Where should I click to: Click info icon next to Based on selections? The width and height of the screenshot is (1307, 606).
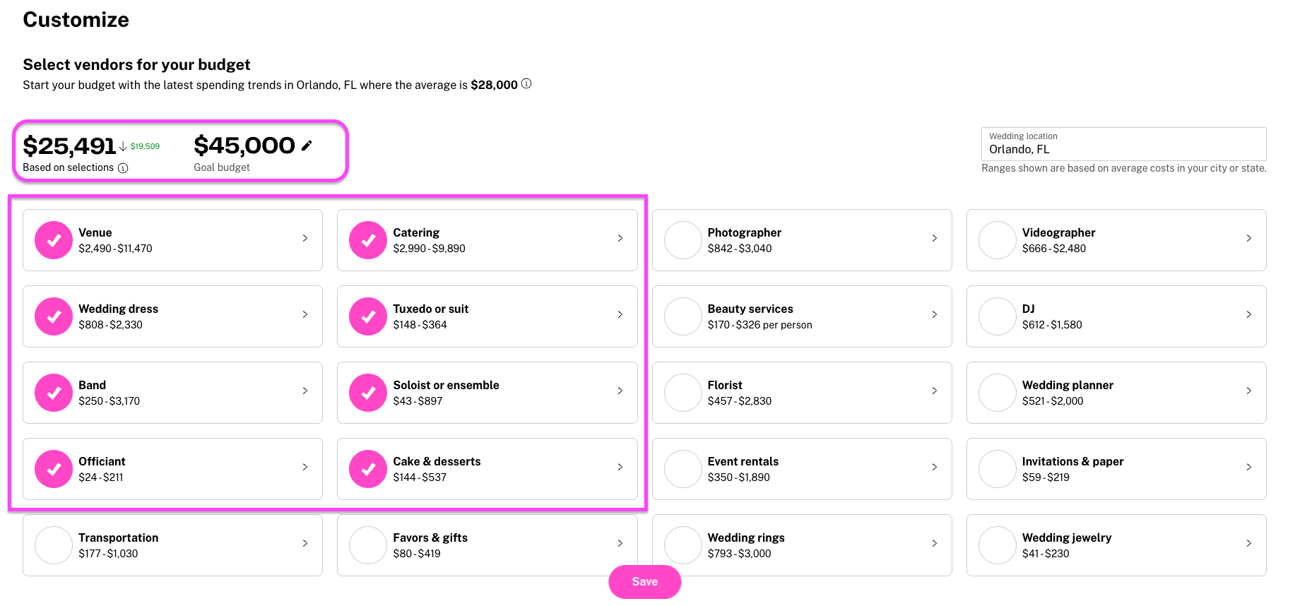click(x=123, y=168)
